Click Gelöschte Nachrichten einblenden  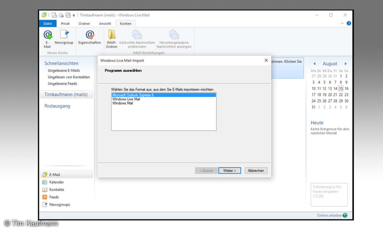(x=137, y=39)
